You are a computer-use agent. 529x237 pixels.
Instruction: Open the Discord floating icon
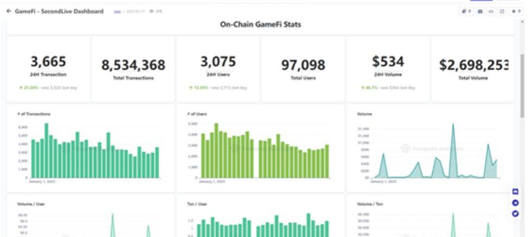(515, 192)
